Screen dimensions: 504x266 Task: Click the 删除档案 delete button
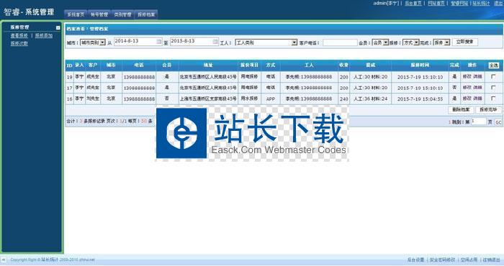pyautogui.click(x=461, y=110)
